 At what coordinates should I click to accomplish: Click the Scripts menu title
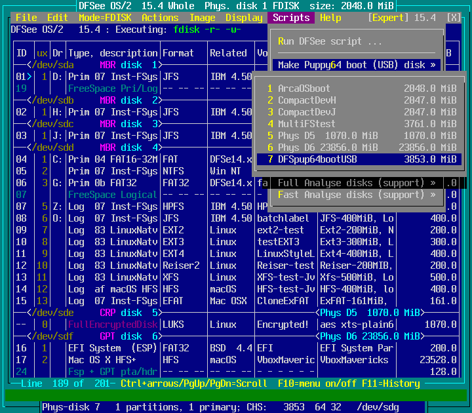(291, 18)
